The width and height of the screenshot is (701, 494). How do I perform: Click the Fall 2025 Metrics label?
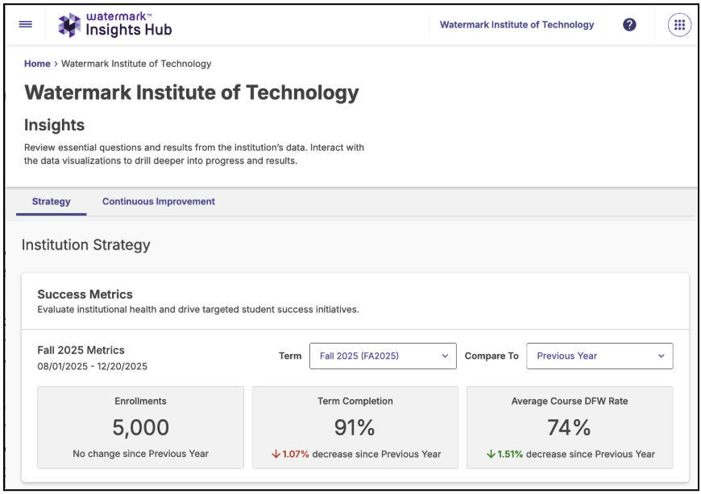[x=81, y=350]
